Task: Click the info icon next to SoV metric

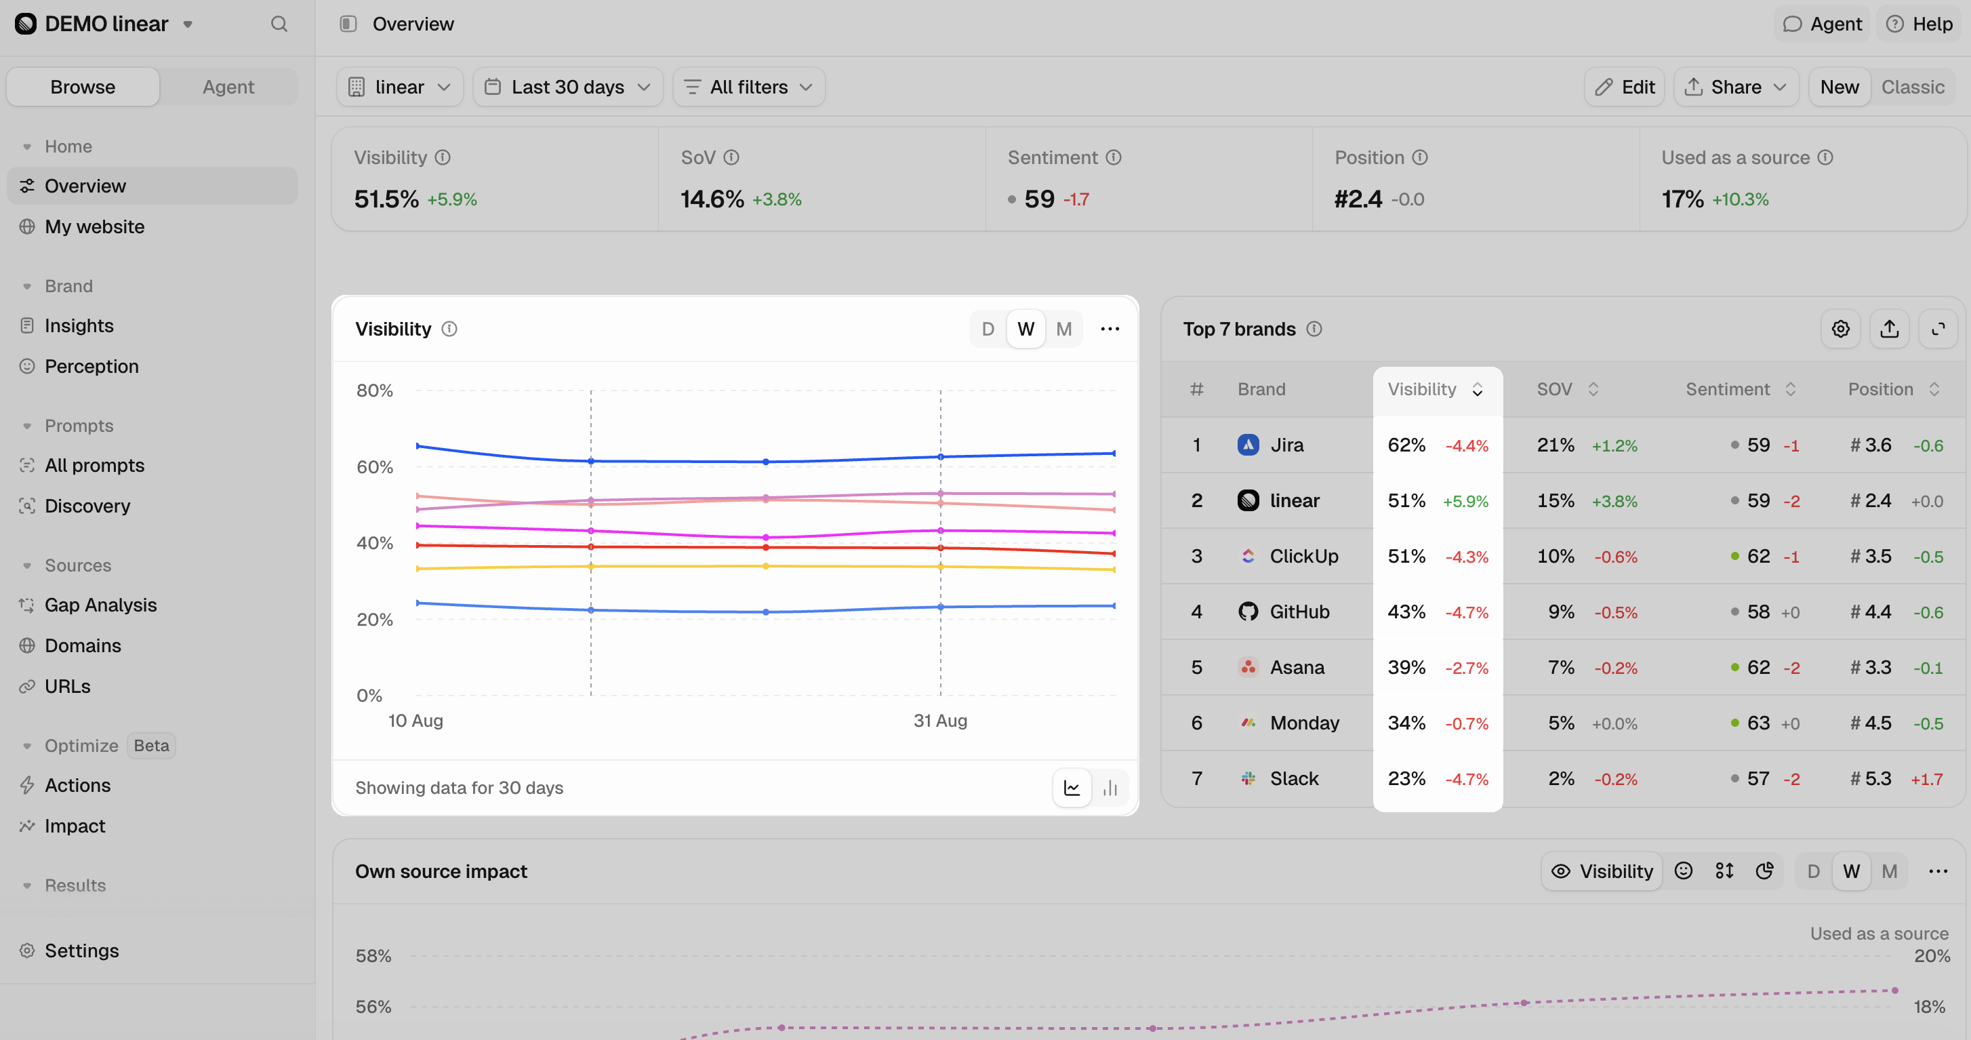Action: point(731,157)
